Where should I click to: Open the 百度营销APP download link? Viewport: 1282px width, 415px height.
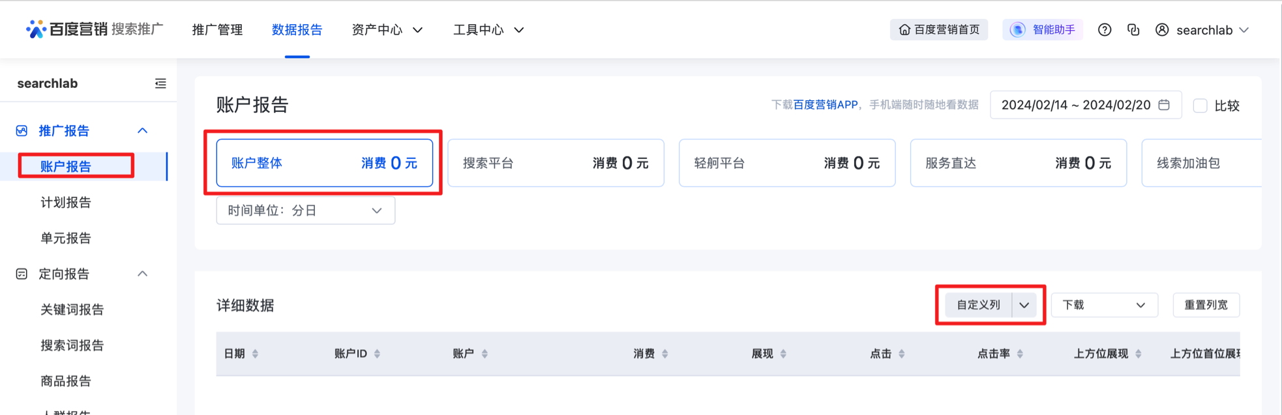[x=825, y=105]
